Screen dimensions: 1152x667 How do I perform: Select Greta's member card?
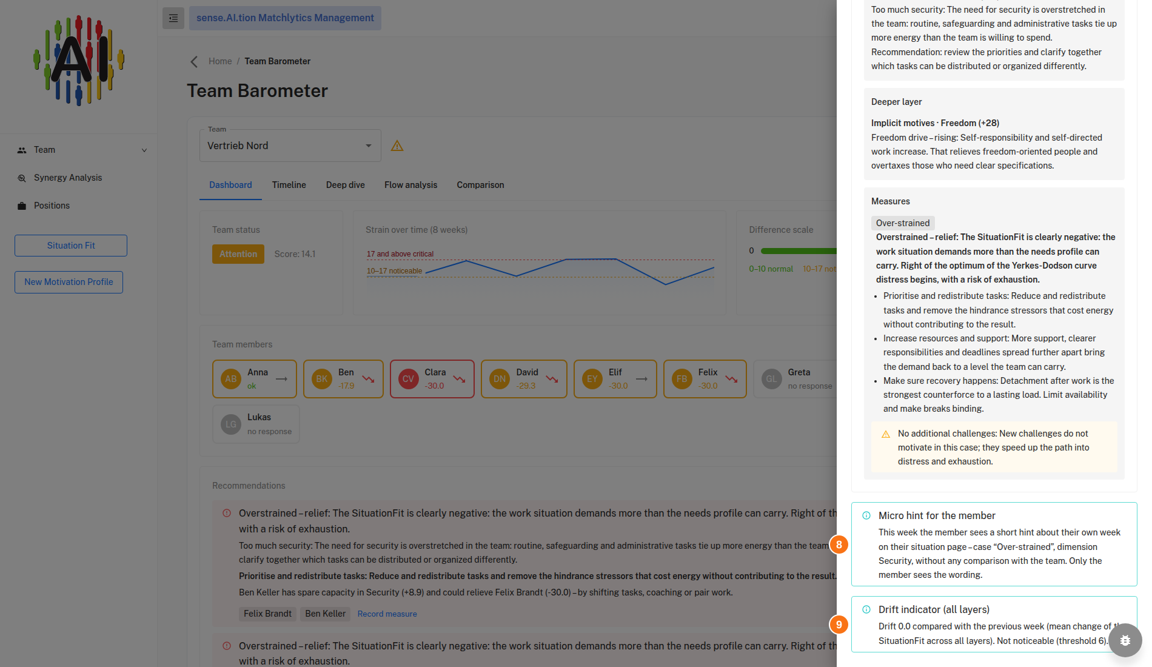tap(796, 379)
